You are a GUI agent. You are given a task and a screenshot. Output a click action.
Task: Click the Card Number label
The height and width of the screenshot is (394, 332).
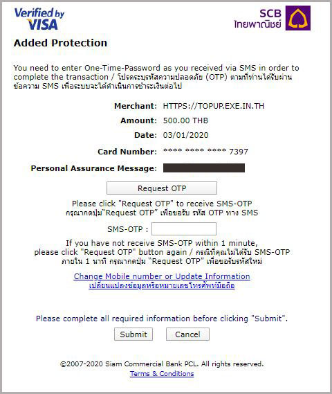point(127,152)
